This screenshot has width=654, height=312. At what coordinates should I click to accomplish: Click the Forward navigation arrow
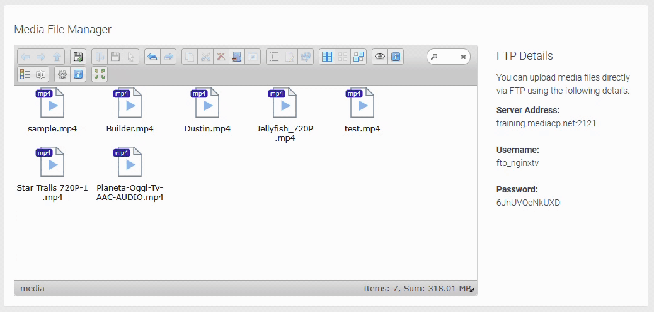click(x=41, y=57)
